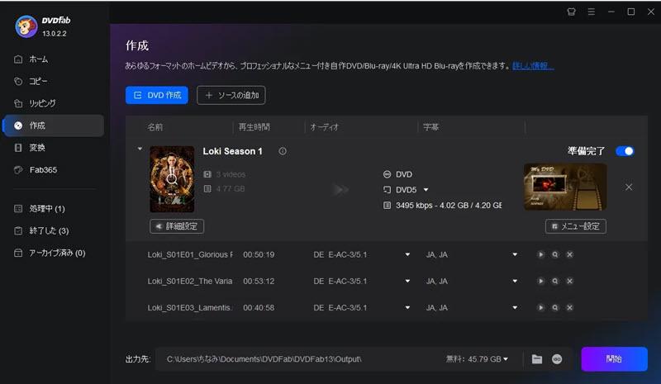Open 処理中 (1) task list
661x384 pixels.
pyautogui.click(x=47, y=208)
